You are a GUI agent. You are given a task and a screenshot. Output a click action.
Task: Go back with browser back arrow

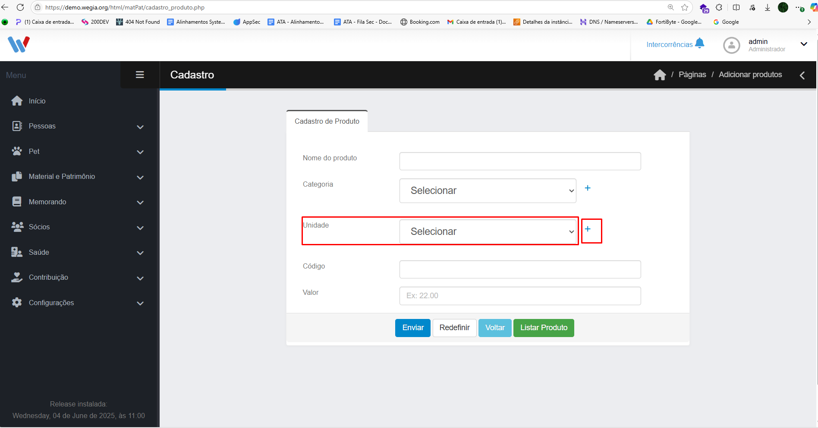[5, 7]
